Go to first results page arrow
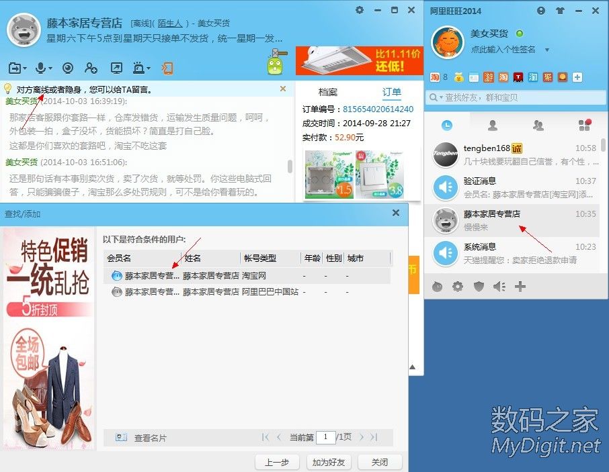Viewport: 609px width, 472px height. (266, 437)
